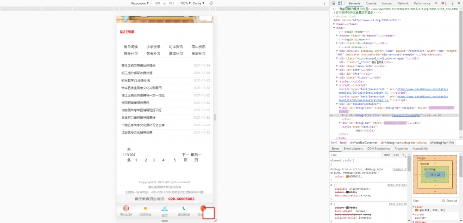Click the viewport width 400 field

tap(157, 3)
